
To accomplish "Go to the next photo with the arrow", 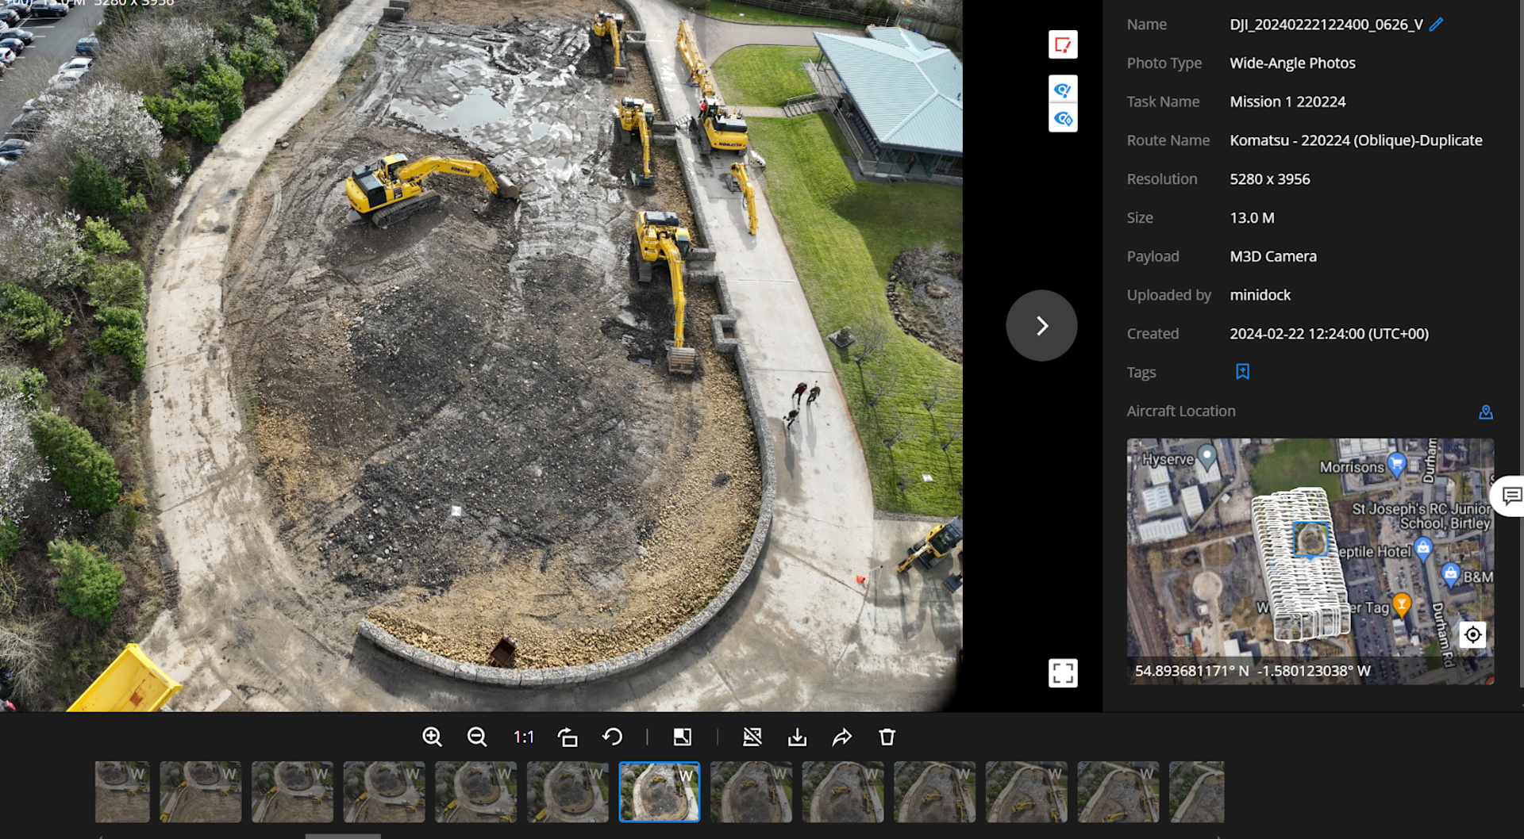I will [x=1041, y=325].
